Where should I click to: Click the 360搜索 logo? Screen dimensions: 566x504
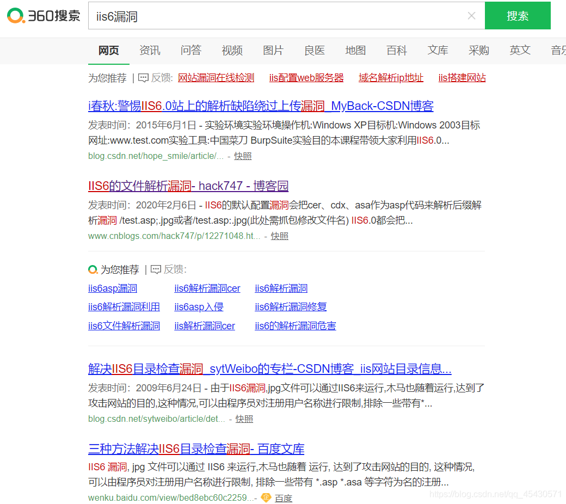(44, 16)
